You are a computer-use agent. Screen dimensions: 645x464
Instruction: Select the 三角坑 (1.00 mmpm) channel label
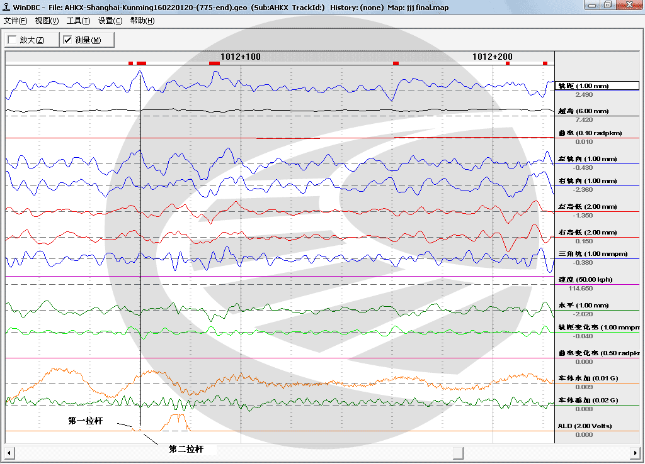pos(593,254)
